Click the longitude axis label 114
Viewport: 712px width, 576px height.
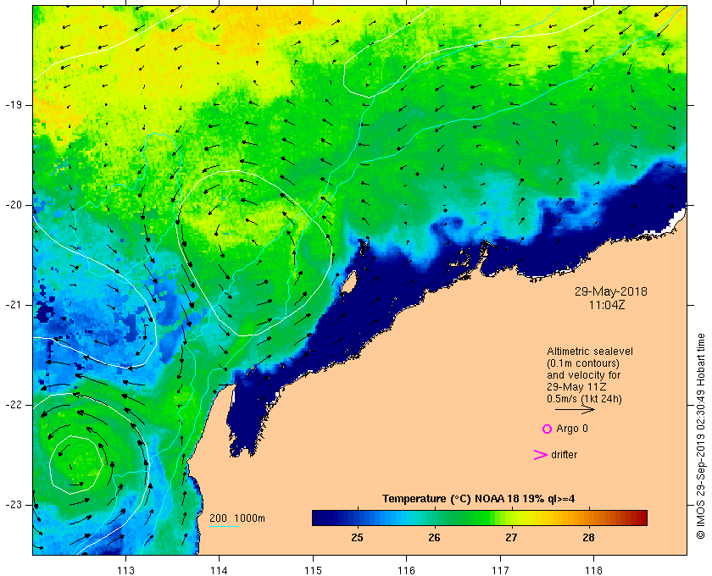pos(220,571)
